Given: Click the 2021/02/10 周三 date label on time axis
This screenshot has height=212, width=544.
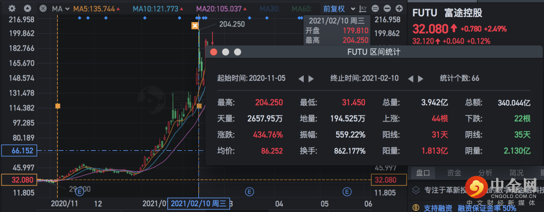Looking at the screenshot, I should 199,203.
